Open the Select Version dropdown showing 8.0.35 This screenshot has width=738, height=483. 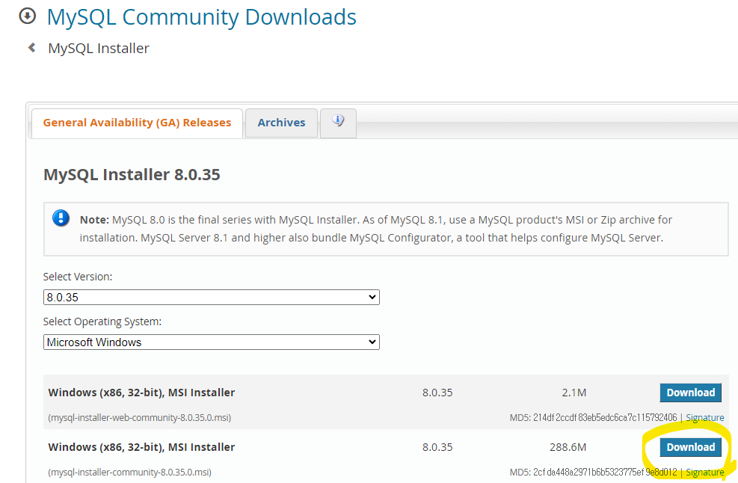click(212, 297)
